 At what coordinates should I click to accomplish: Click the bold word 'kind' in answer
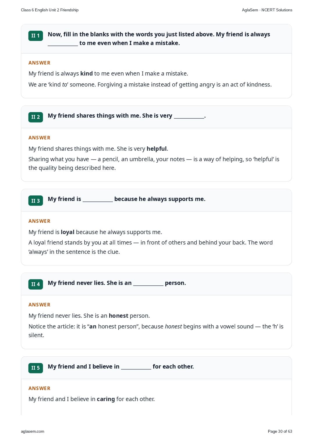(x=86, y=73)
